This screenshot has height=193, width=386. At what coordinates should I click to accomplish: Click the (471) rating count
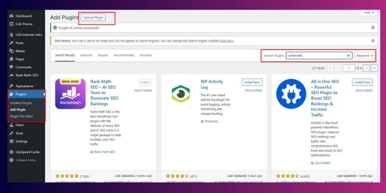pyautogui.click(x=193, y=176)
